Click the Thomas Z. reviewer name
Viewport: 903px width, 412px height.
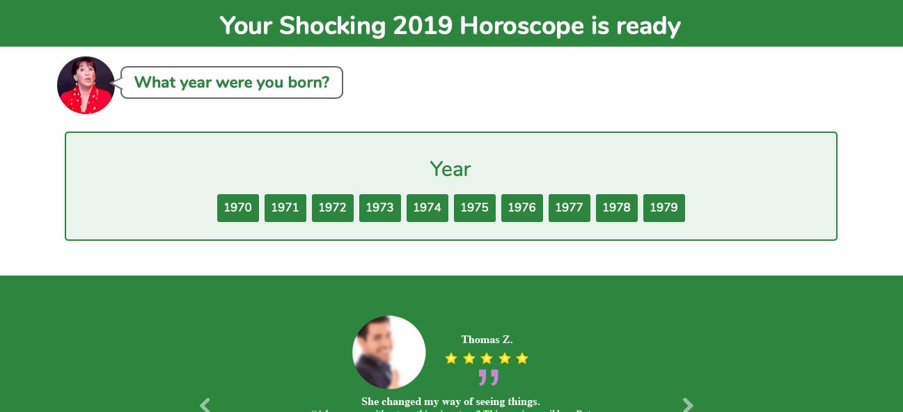[x=487, y=340]
